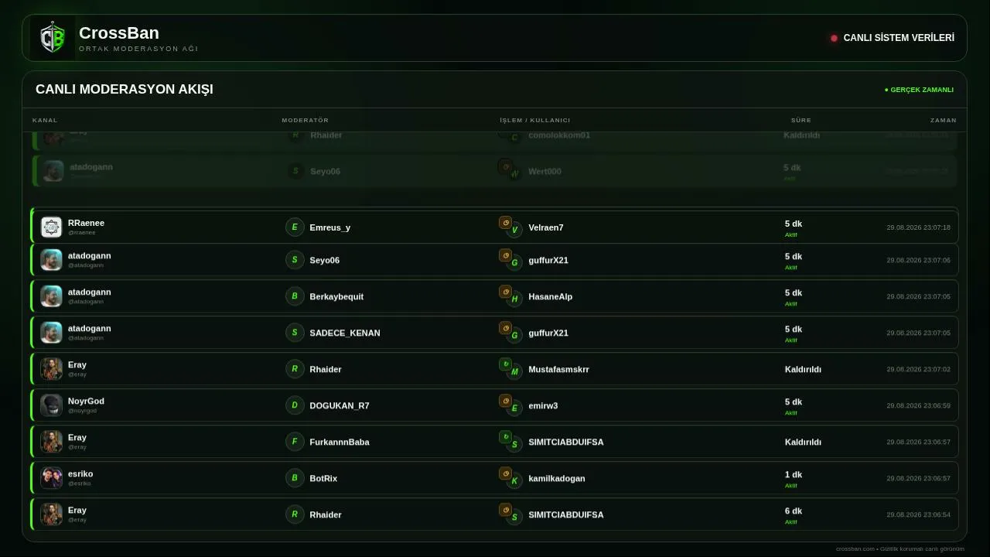This screenshot has width=990, height=557.
Task: Click the unban icon beside Mustafasmskrr
Action: [x=505, y=364]
